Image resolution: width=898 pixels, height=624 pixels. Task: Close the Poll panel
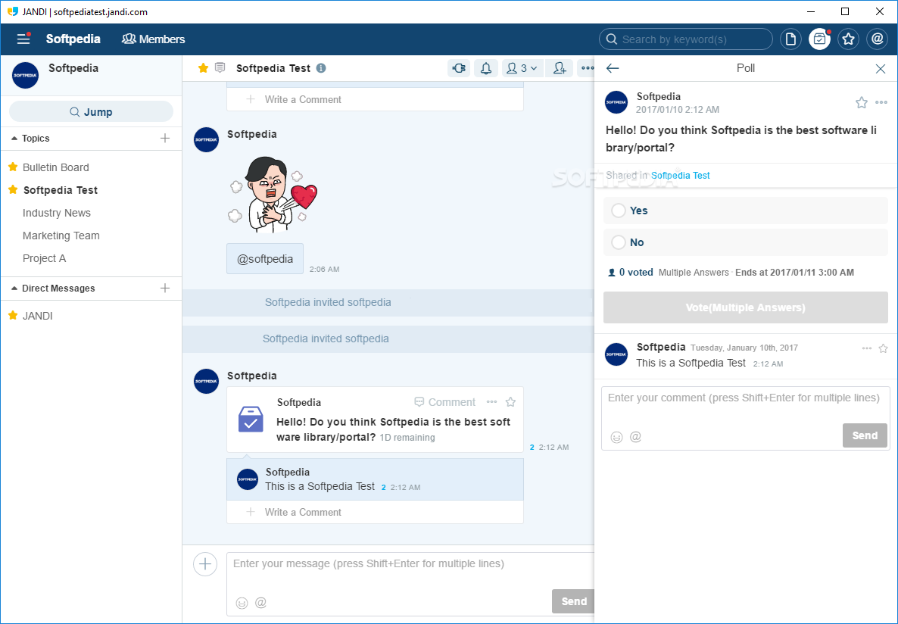click(x=881, y=69)
